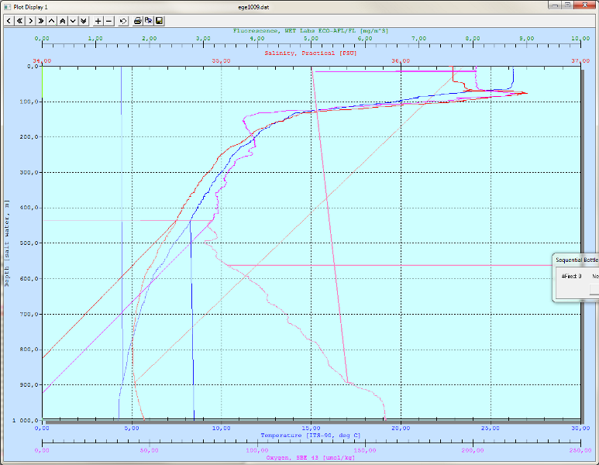Click the single left arrow pan button

coord(9,21)
